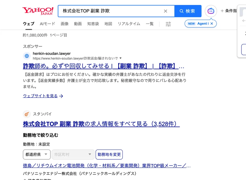Open the 詐欺師め。必ずや回収してみせる ad link
The width and height of the screenshot is (246, 180).
pyautogui.click(x=104, y=66)
